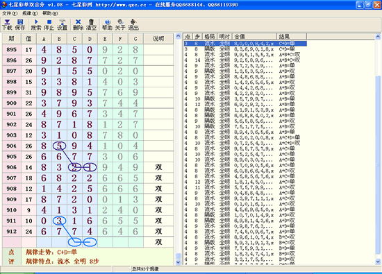Open the 文件 menu
Image resolution: width=382 pixels, height=274 pixels.
[x=10, y=13]
